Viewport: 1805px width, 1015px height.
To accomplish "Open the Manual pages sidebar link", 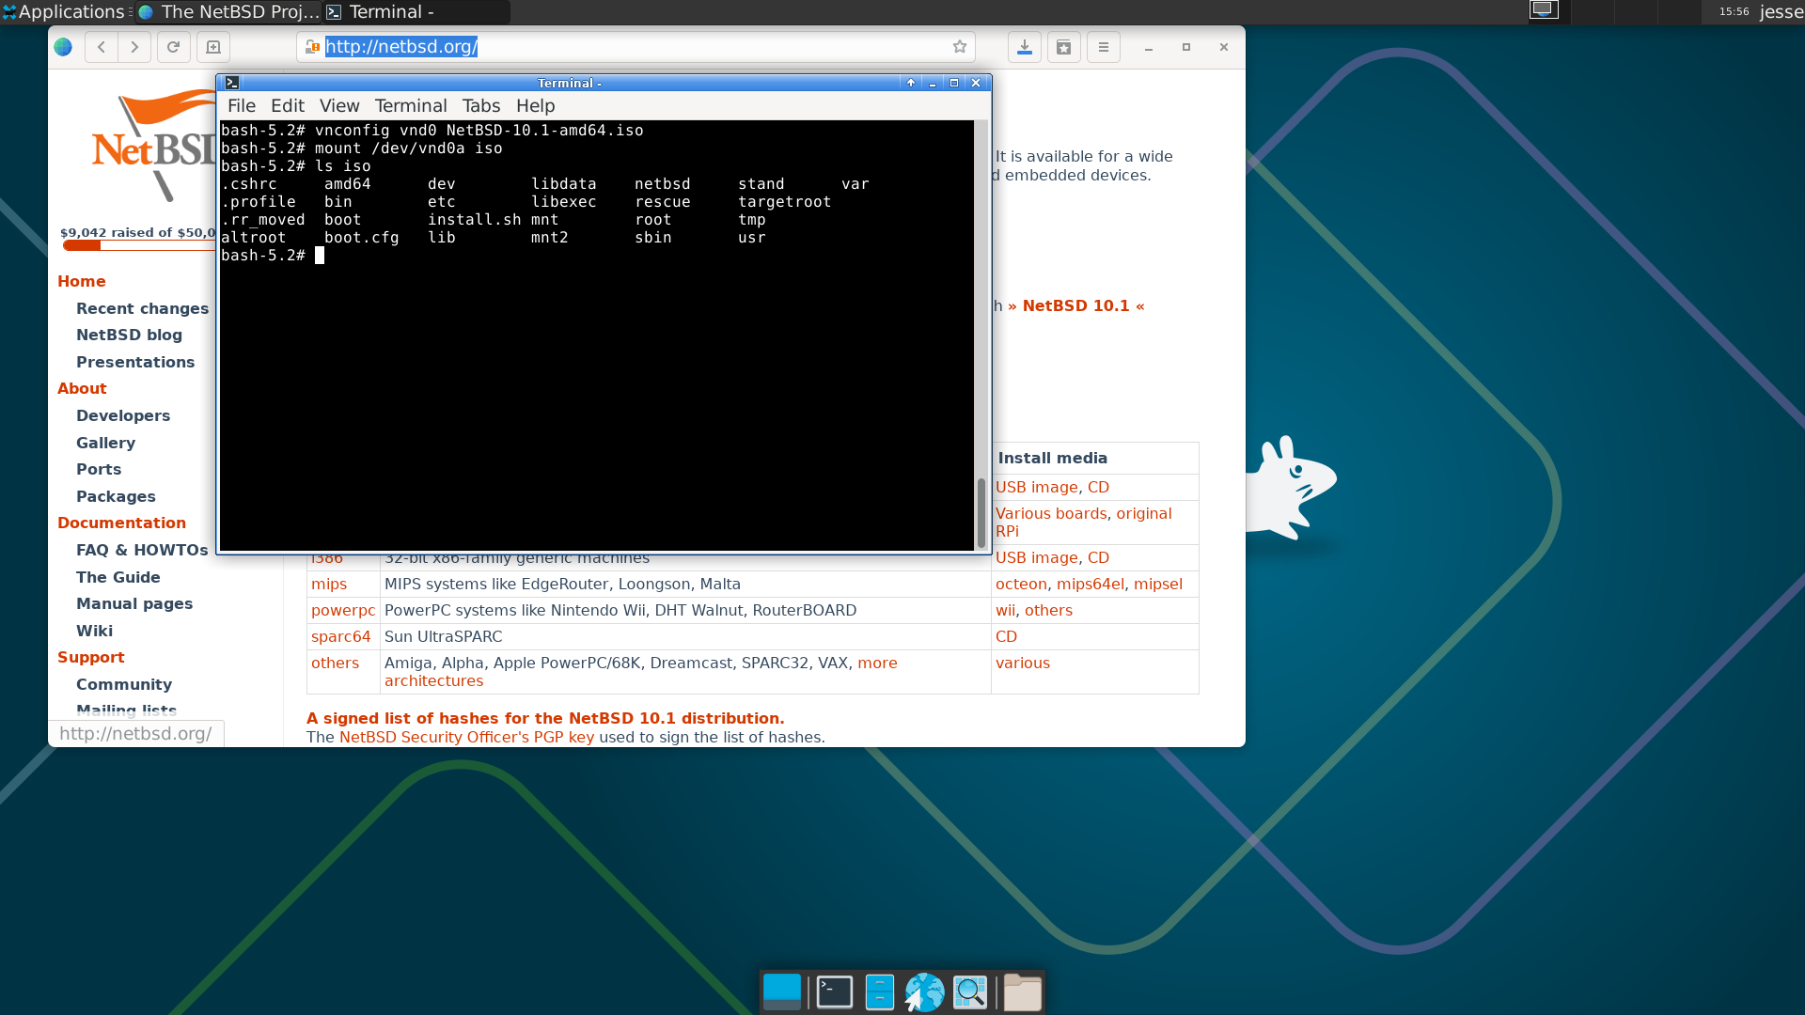I will coord(134,603).
